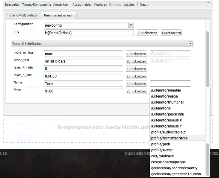Viewport: 219px width, 178px height.
Task: Select profile/authorizableId from the list
Action: pos(178,132)
